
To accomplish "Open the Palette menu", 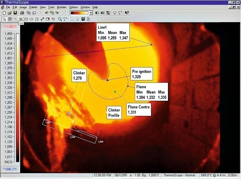I will [33, 7].
